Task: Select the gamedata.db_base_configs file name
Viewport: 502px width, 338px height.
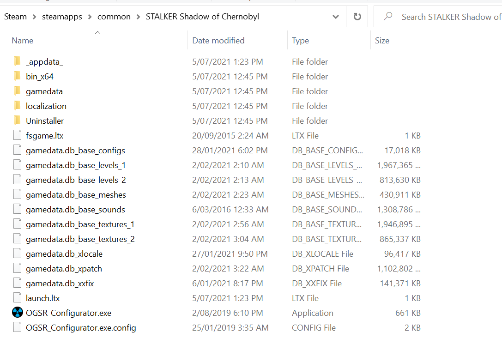Action: tap(76, 151)
